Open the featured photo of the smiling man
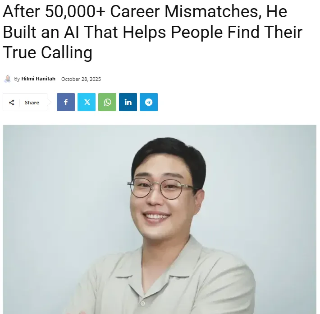The width and height of the screenshot is (320, 314). coord(160,219)
